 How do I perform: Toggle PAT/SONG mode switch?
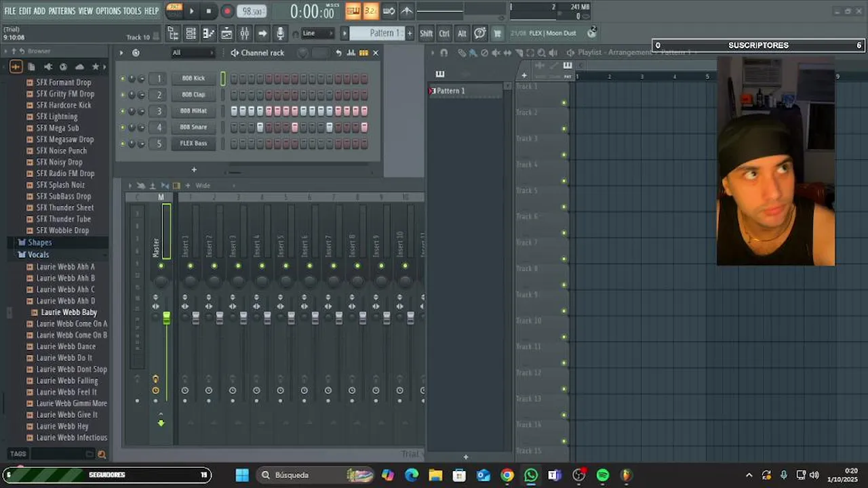pyautogui.click(x=174, y=11)
